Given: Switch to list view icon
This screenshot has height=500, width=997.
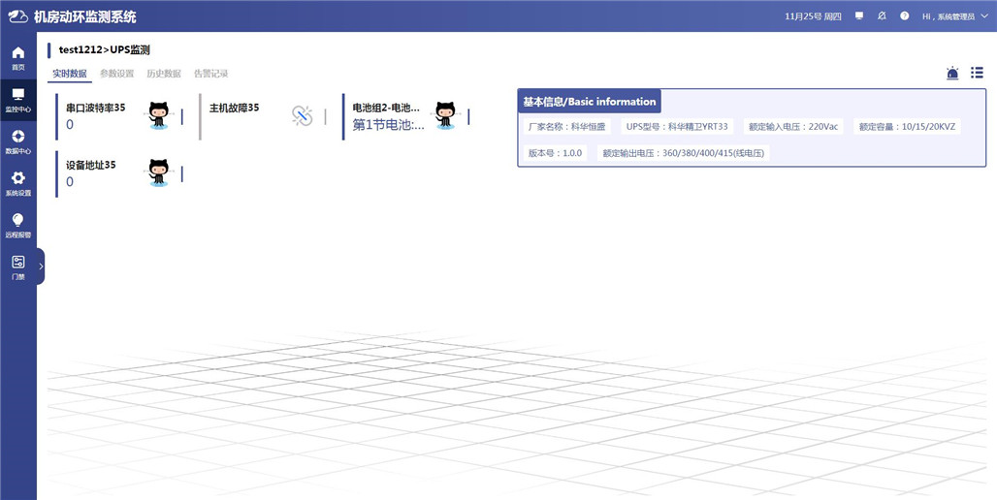Looking at the screenshot, I should 977,74.
